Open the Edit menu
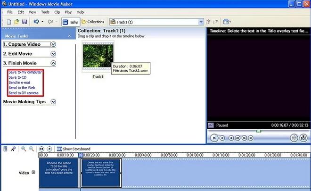The height and width of the screenshot is (191, 311). tap(21, 12)
